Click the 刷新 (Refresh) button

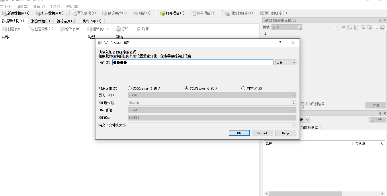tap(142, 29)
